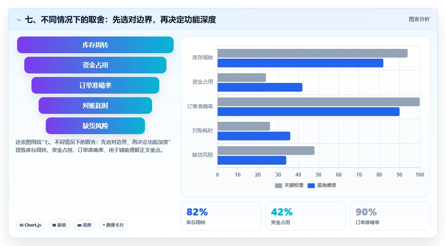Click the 表格 tag
Screen dimensions: 446x246
coord(59,225)
